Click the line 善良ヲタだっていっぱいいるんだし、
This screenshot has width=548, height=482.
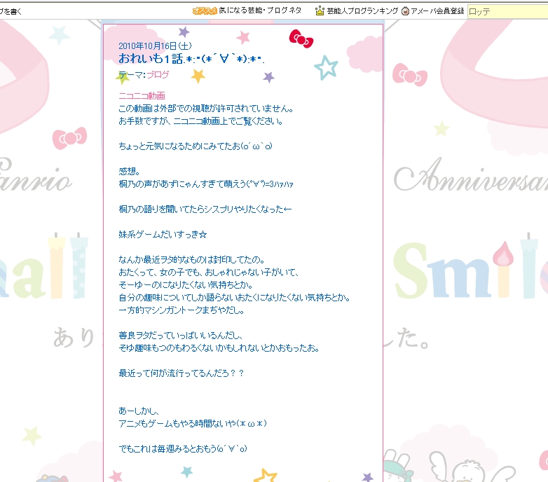[x=180, y=336]
